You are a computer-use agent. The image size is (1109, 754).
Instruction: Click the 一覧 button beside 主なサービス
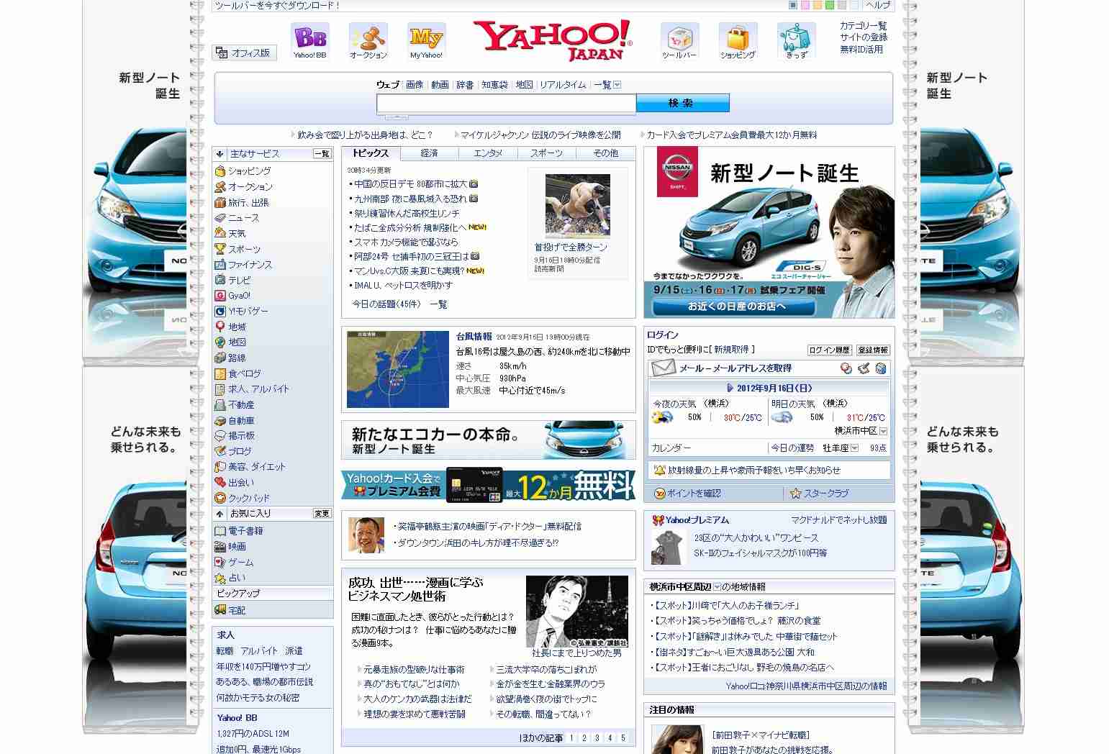322,154
